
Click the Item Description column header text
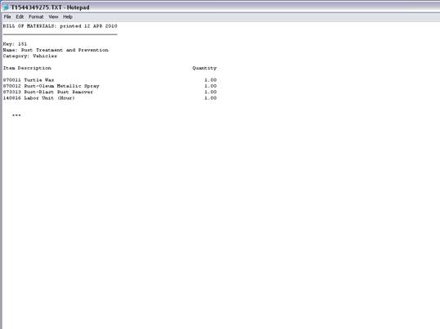point(27,68)
